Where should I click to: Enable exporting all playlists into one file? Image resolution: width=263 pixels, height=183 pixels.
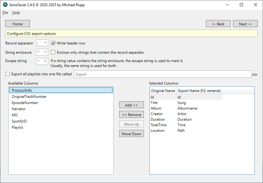7,74
